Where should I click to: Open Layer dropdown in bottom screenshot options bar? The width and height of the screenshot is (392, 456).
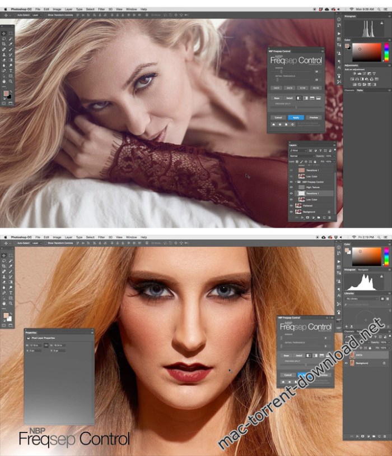[x=37, y=243]
